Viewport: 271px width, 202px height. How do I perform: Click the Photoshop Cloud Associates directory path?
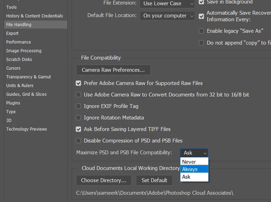point(155,193)
